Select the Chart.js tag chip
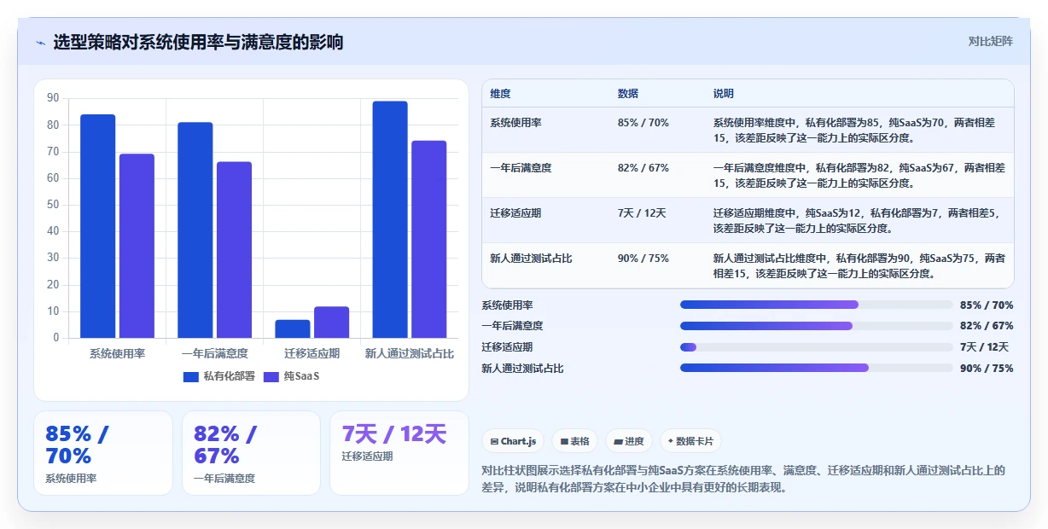1048x529 pixels. tap(513, 441)
